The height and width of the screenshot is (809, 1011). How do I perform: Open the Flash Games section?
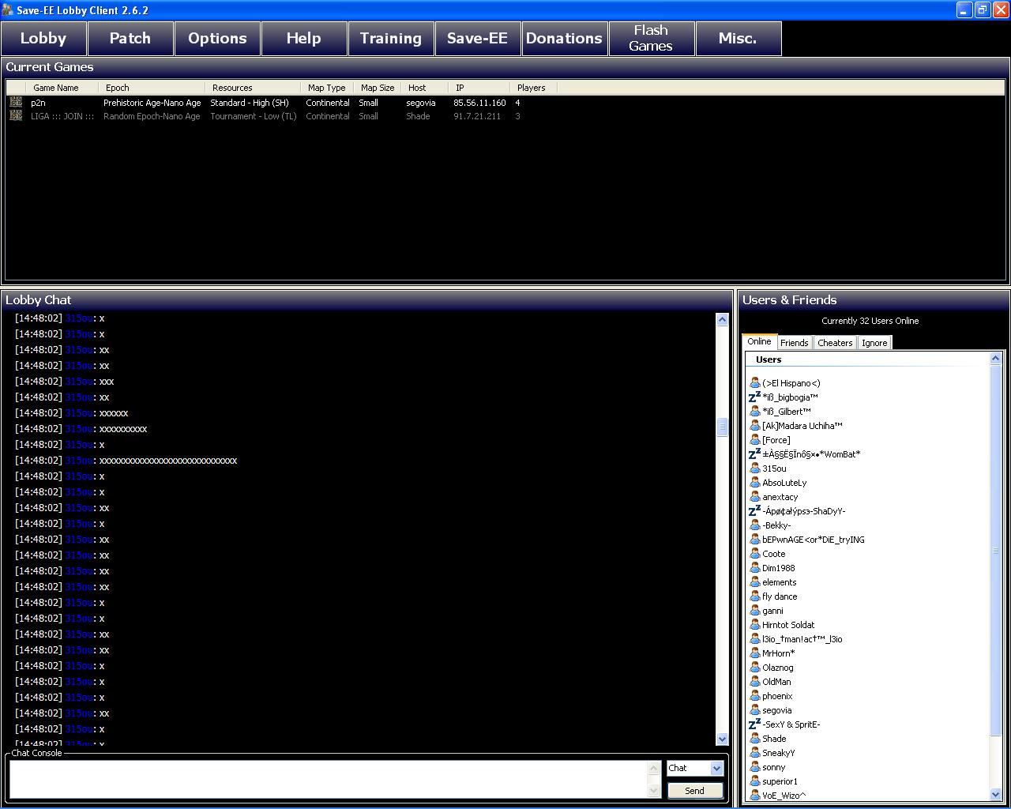tap(651, 38)
